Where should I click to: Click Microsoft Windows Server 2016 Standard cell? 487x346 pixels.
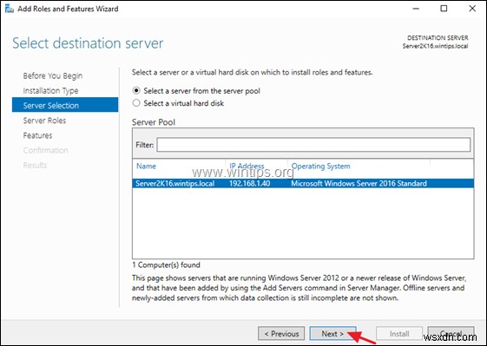(359, 183)
